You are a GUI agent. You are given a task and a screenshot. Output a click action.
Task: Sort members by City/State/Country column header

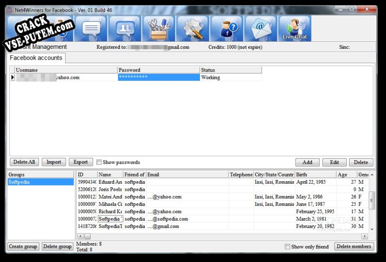pos(274,174)
